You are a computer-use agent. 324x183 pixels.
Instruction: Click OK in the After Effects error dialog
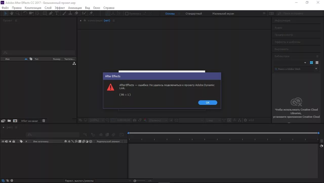pyautogui.click(x=208, y=103)
